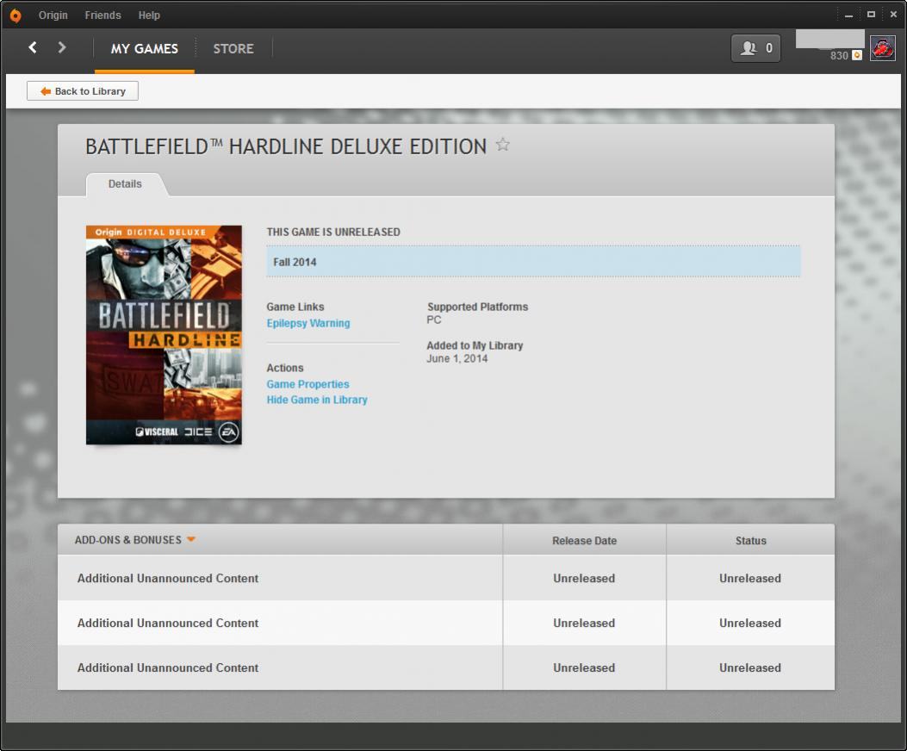
Task: Click the June 1, 2014 added date
Action: coord(457,359)
